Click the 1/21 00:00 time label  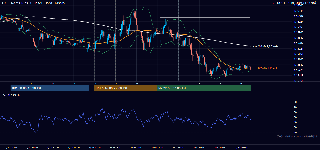pos(178,147)
